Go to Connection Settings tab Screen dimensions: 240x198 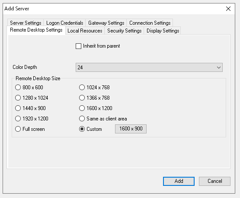click(150, 23)
